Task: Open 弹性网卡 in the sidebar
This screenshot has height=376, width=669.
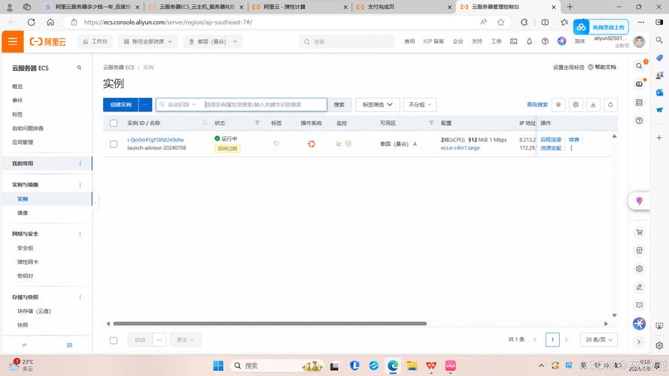Action: 28,262
